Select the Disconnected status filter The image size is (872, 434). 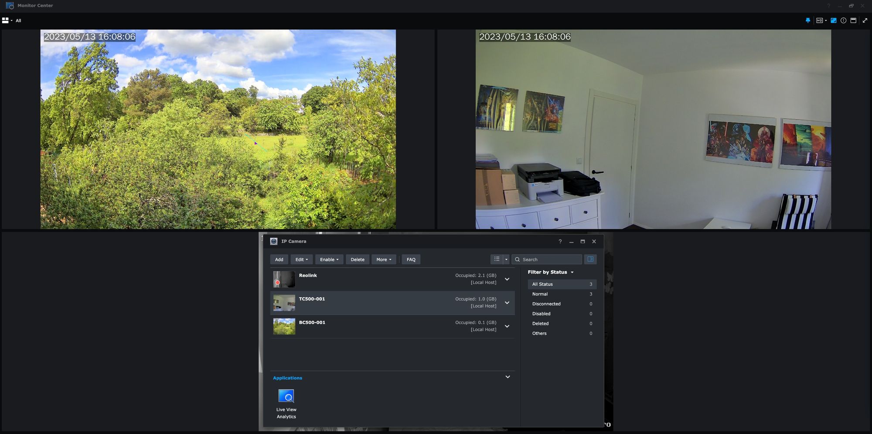(546, 304)
